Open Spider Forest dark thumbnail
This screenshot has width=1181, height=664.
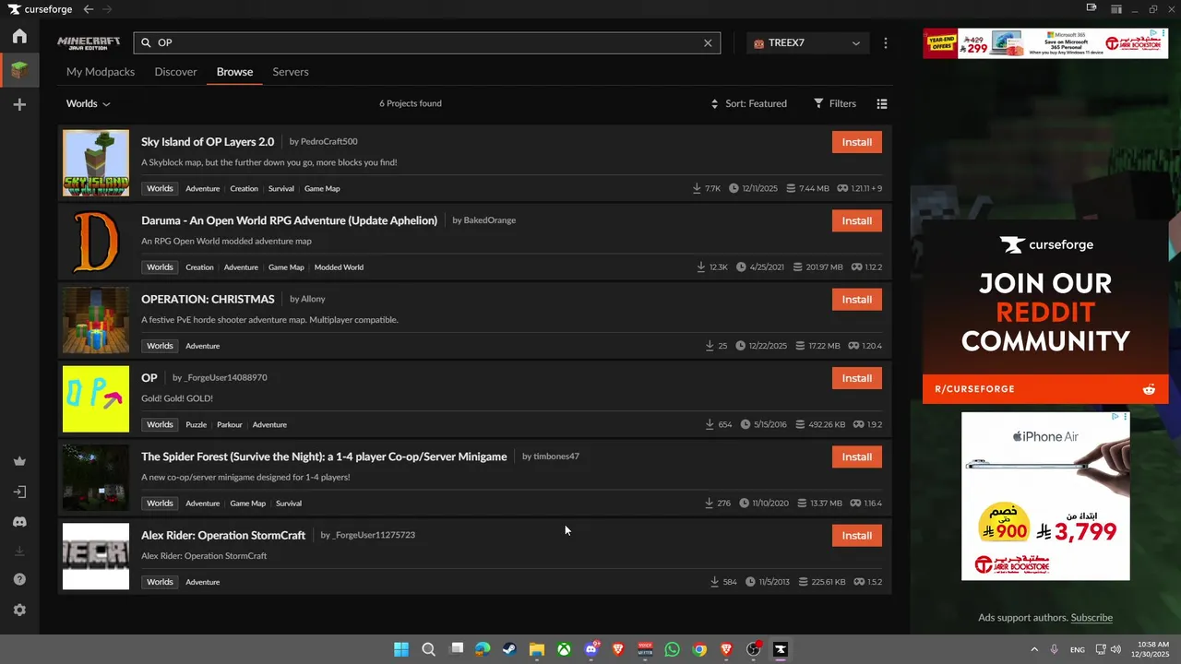96,478
